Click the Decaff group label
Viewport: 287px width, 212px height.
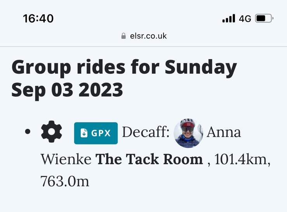click(146, 132)
